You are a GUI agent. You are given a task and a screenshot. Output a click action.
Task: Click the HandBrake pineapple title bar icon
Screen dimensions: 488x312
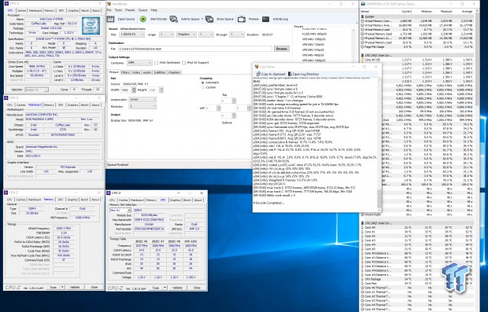click(109, 4)
